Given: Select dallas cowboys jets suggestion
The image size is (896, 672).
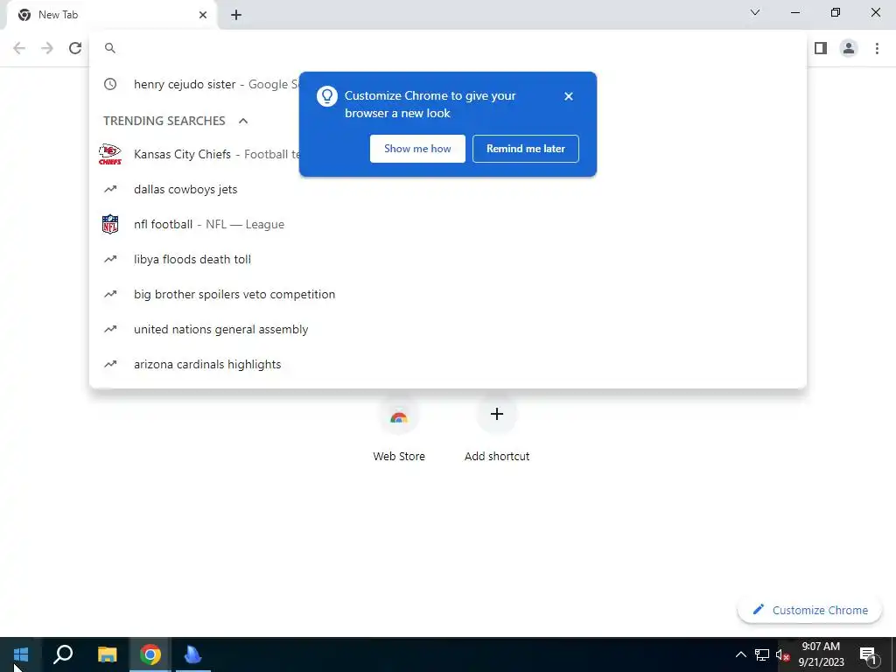Looking at the screenshot, I should point(448,189).
